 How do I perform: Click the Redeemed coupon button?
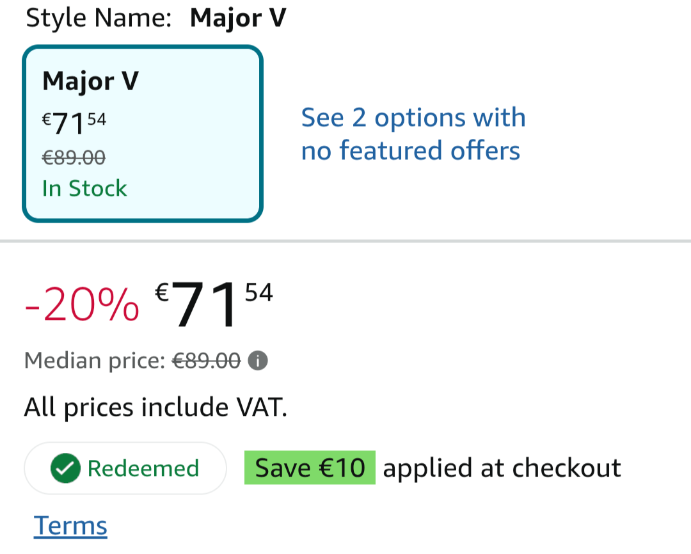(x=125, y=468)
